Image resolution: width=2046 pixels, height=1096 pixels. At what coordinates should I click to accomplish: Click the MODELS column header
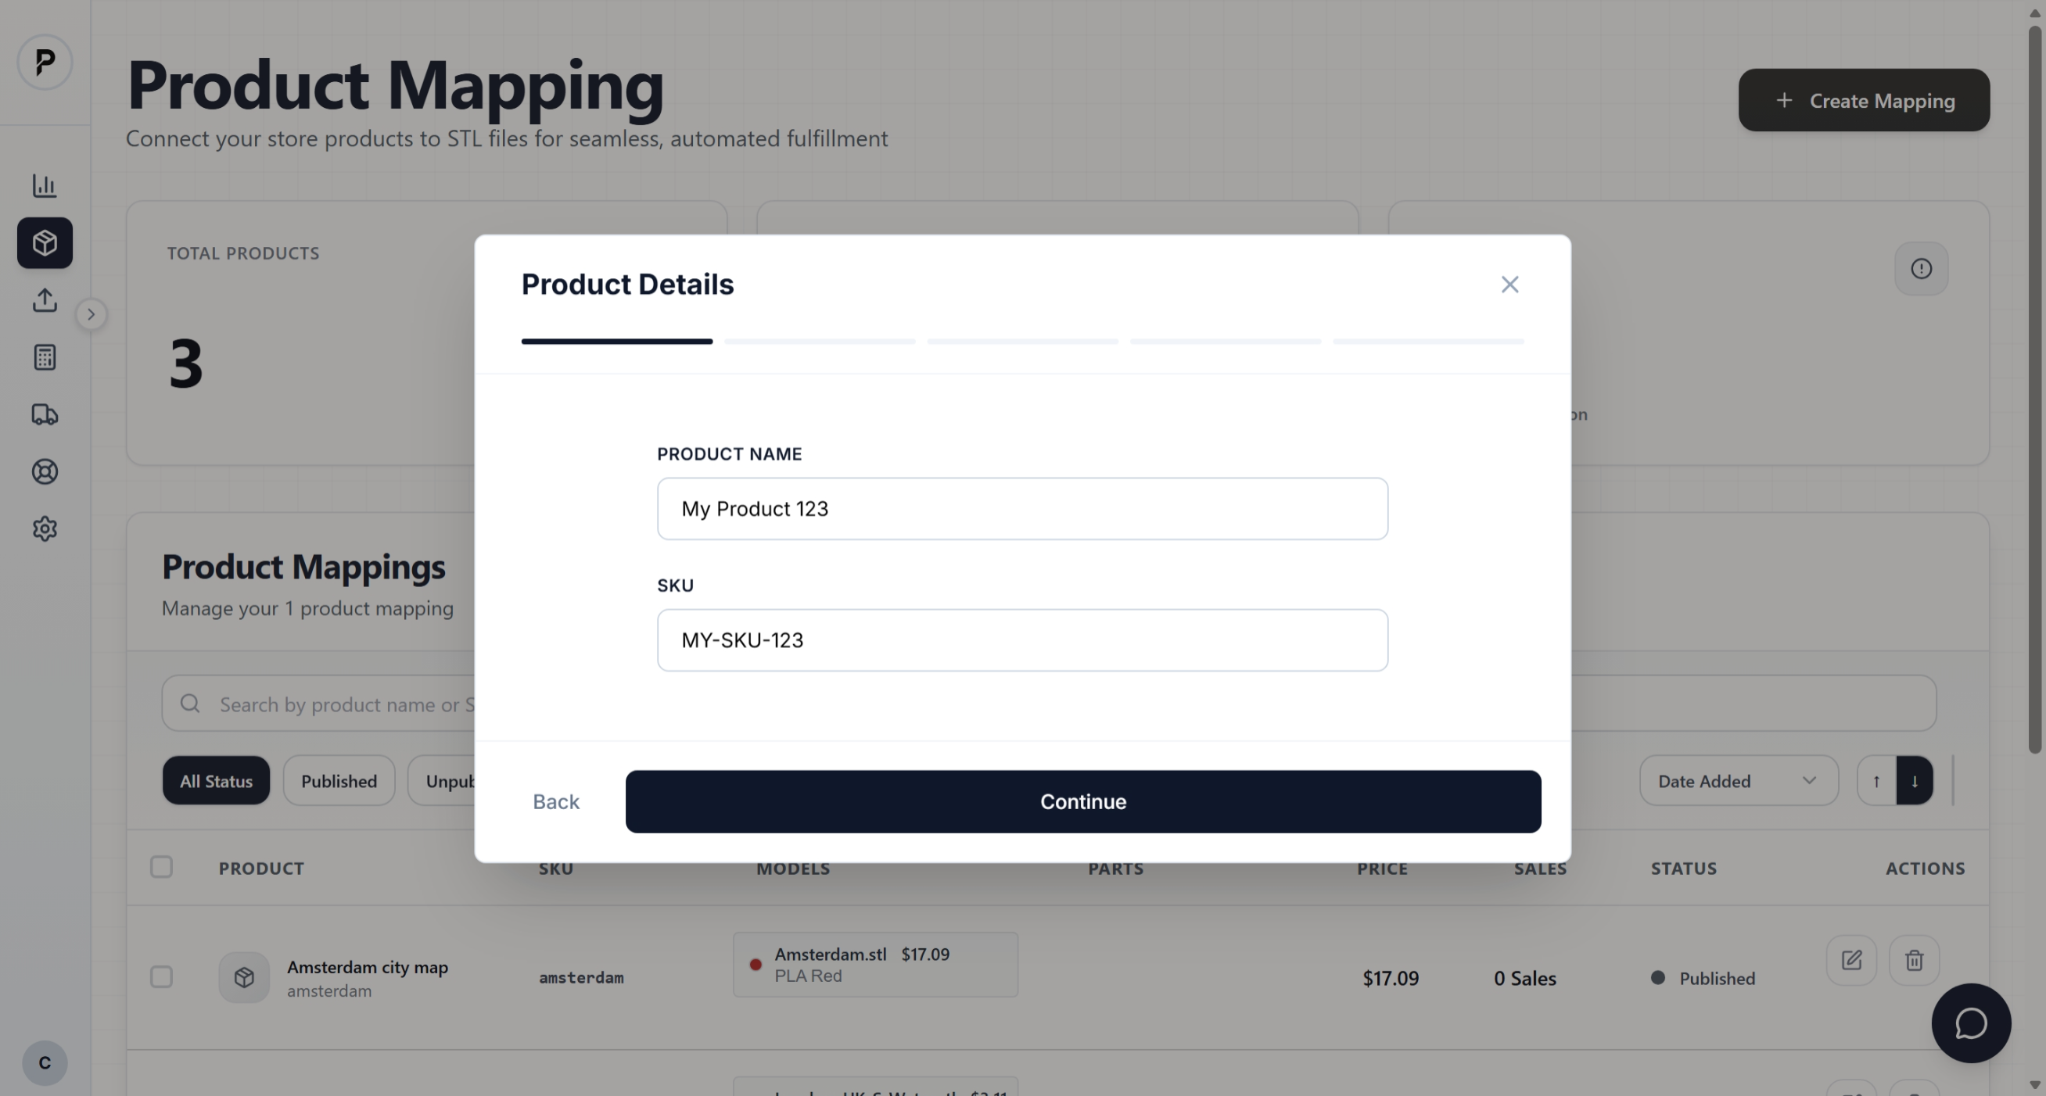pyautogui.click(x=792, y=869)
